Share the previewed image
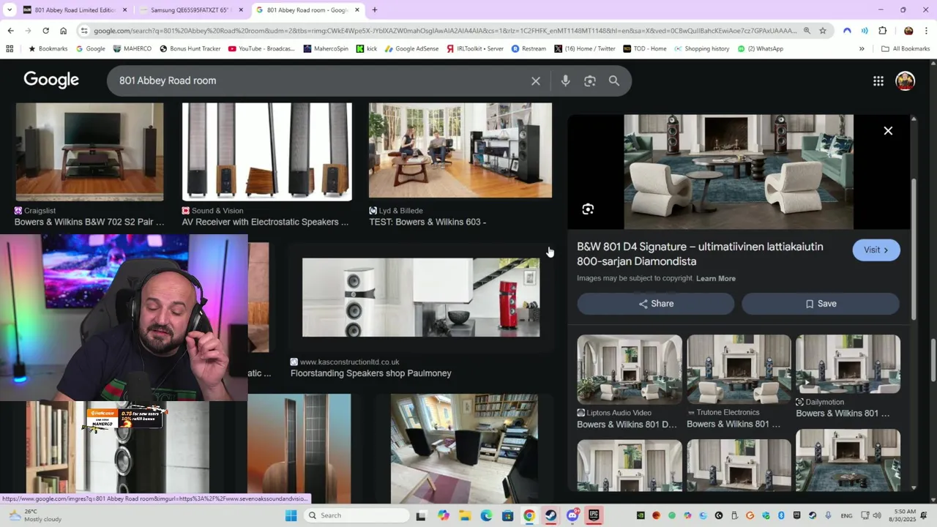Image resolution: width=937 pixels, height=527 pixels. point(656,304)
